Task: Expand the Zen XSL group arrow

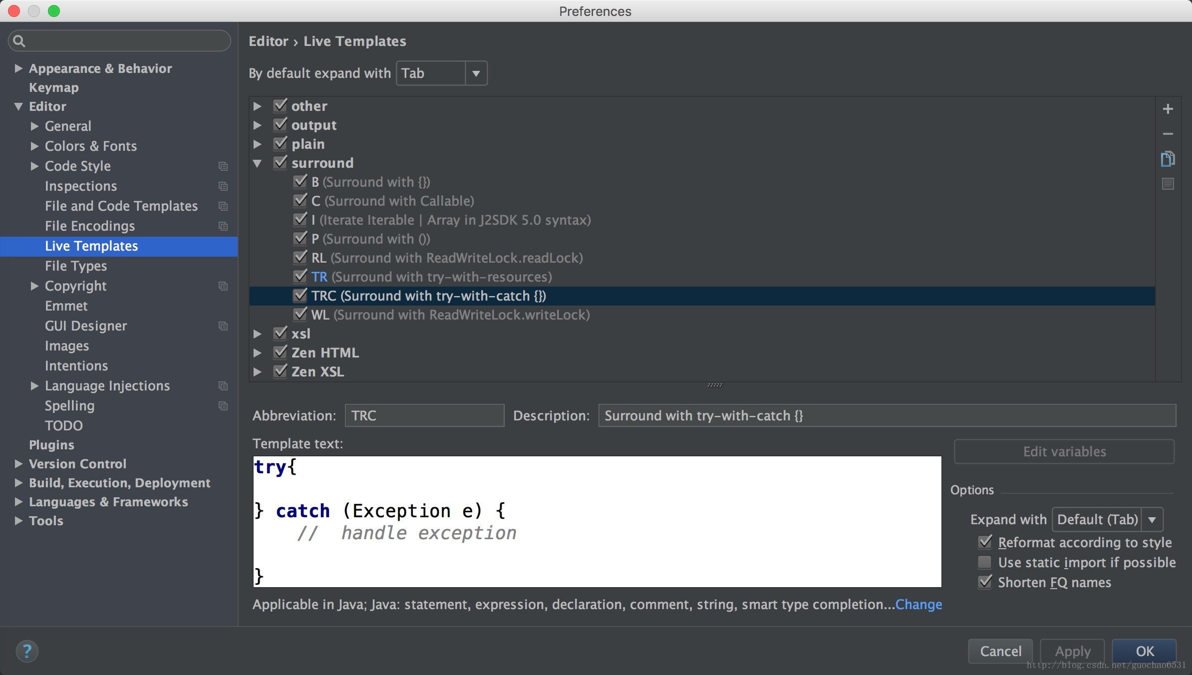Action: [257, 371]
